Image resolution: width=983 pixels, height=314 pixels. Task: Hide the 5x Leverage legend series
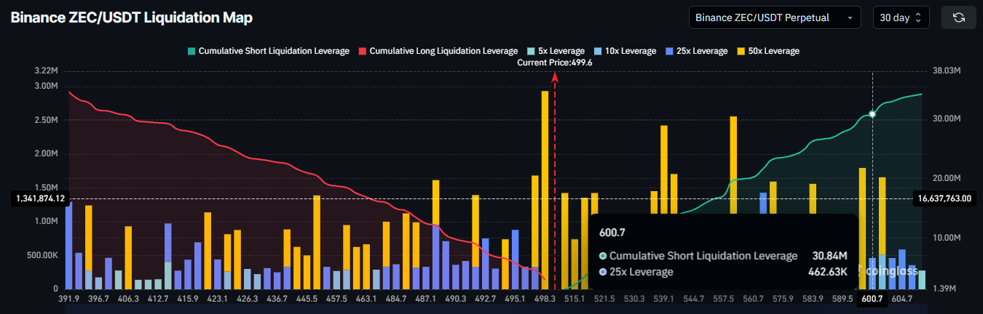coord(556,51)
